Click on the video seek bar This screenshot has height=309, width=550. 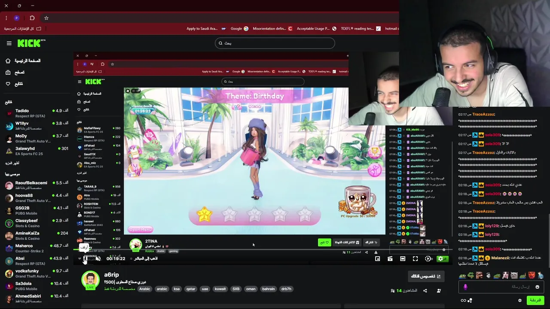click(262, 249)
